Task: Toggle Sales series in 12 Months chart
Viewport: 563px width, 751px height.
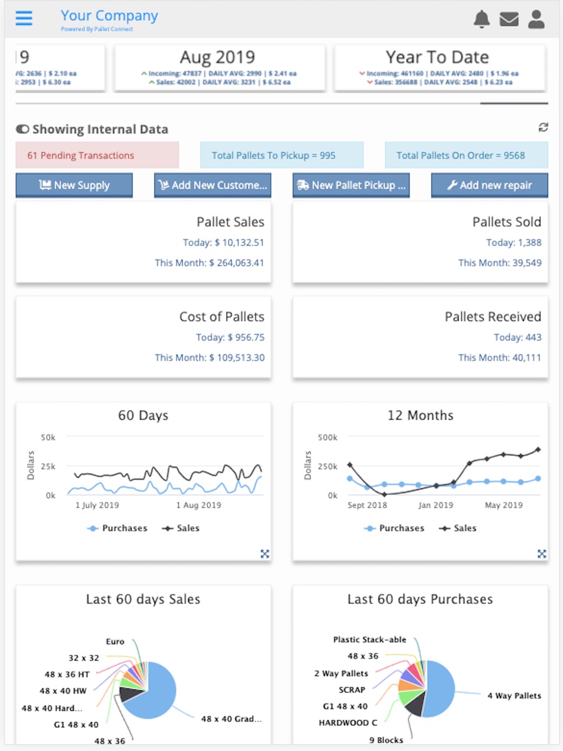Action: click(x=458, y=528)
